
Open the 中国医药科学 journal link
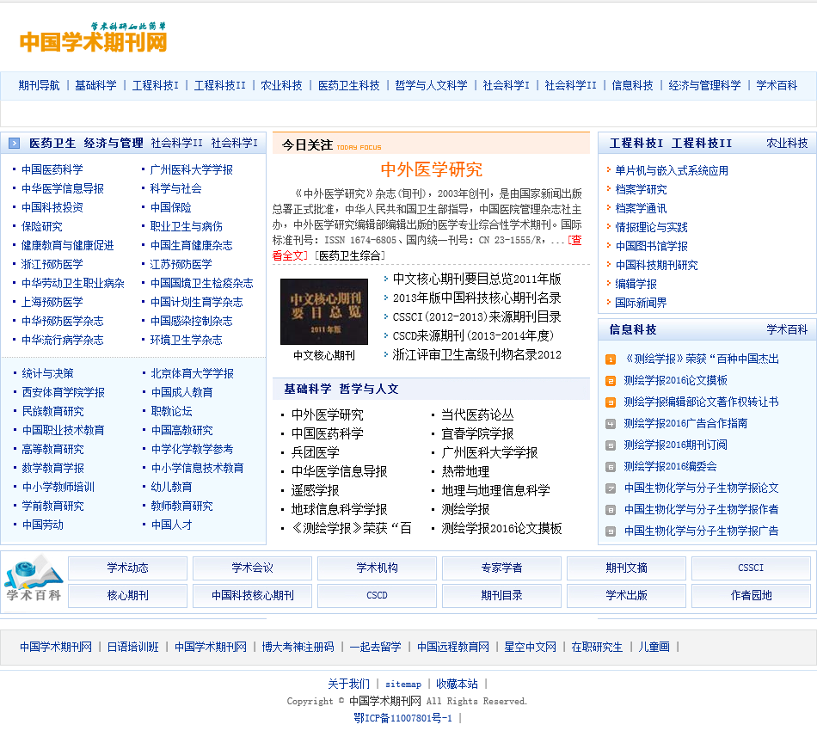point(52,170)
